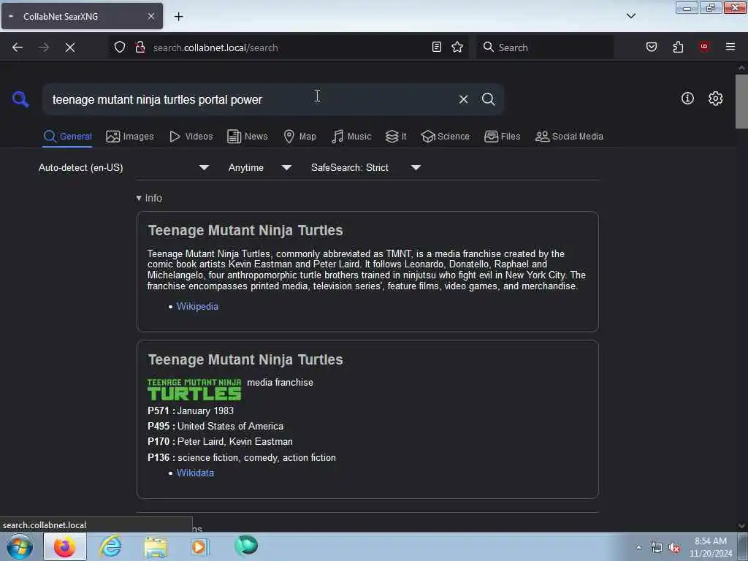Toggle Firefox reader view
748x561 pixels.
pos(437,47)
